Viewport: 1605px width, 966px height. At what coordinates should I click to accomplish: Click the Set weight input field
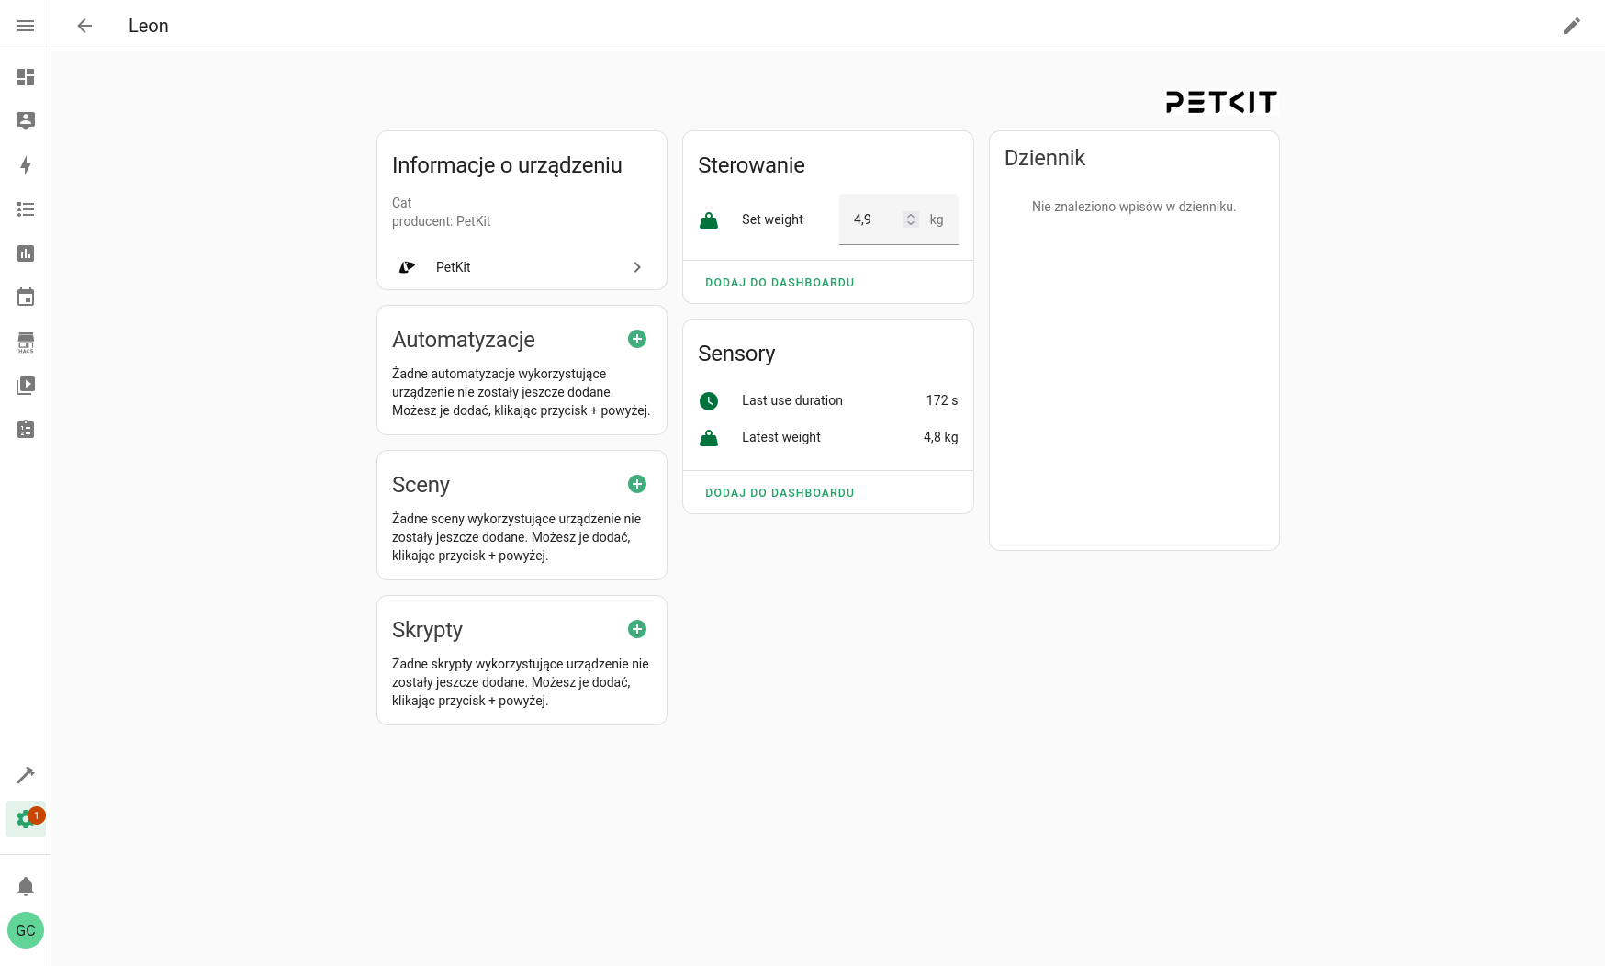pos(899,219)
